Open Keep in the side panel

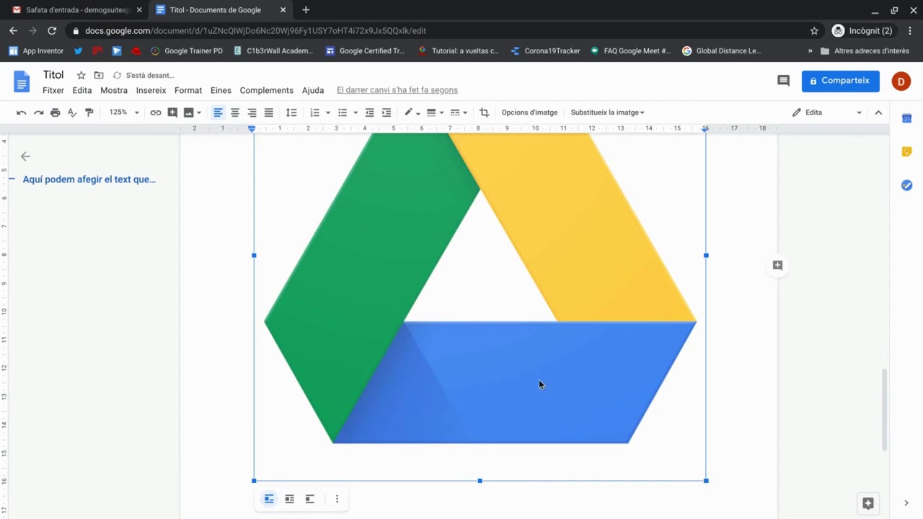click(907, 151)
